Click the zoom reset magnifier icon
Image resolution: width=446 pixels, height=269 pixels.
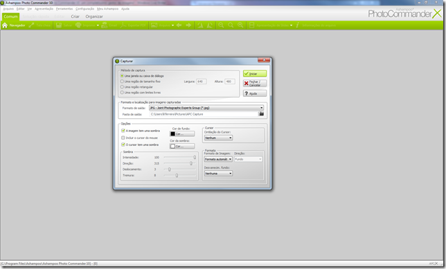[x=231, y=26]
